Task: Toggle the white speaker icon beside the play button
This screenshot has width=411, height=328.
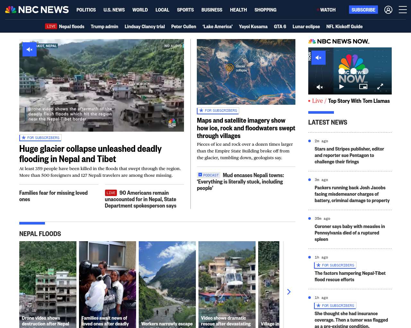Action: 320,87
